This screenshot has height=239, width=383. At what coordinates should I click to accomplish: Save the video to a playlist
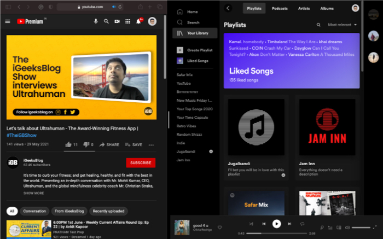[x=134, y=144]
